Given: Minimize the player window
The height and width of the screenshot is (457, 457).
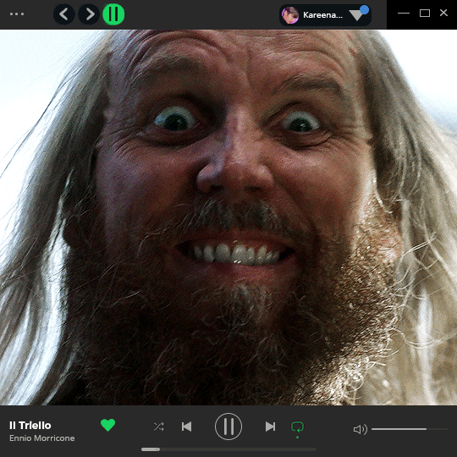Looking at the screenshot, I should click(404, 13).
